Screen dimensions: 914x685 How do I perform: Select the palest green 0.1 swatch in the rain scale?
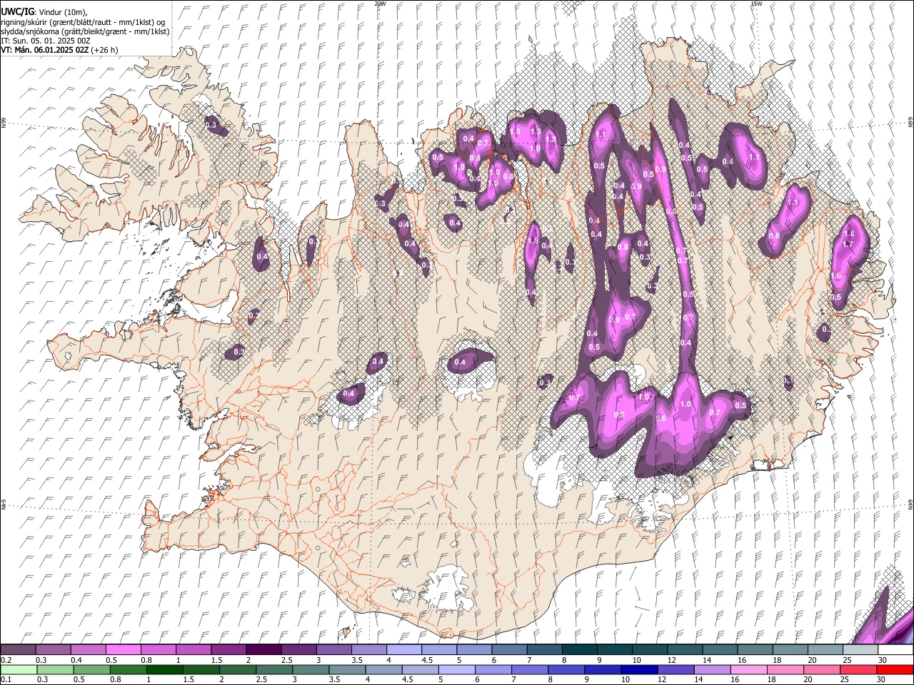[x=19, y=669]
